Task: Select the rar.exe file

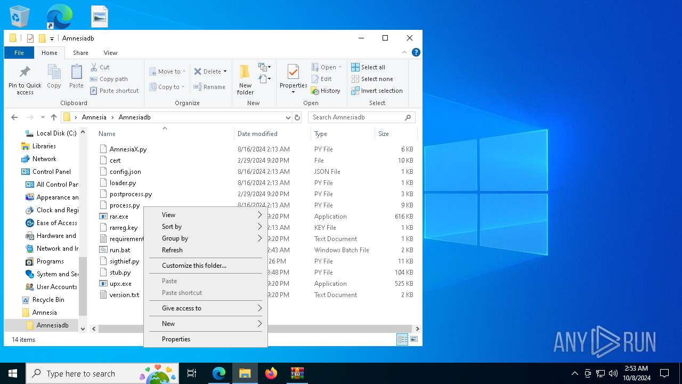Action: pyautogui.click(x=119, y=217)
